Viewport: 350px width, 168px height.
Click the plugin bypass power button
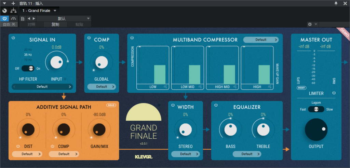(x=4, y=18)
